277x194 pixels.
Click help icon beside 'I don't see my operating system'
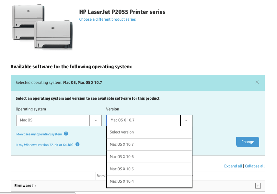tap(66, 134)
